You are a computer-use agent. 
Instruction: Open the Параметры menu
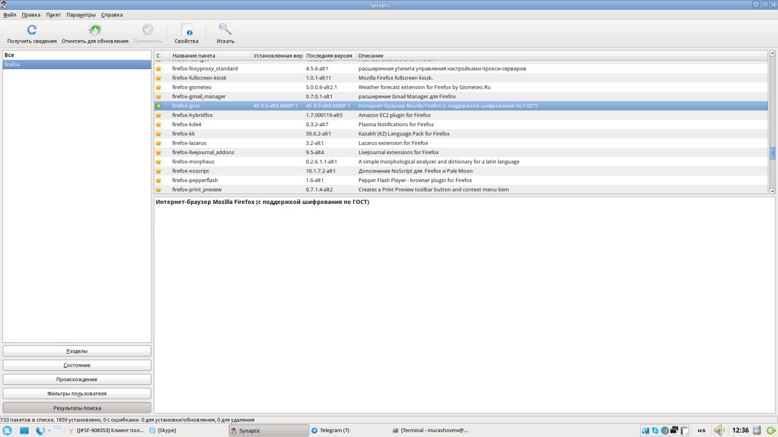coord(81,15)
